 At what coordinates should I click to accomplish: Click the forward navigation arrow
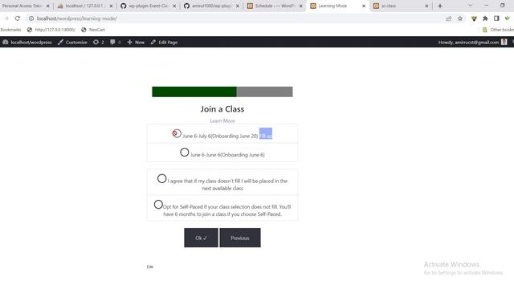(x=6, y=18)
